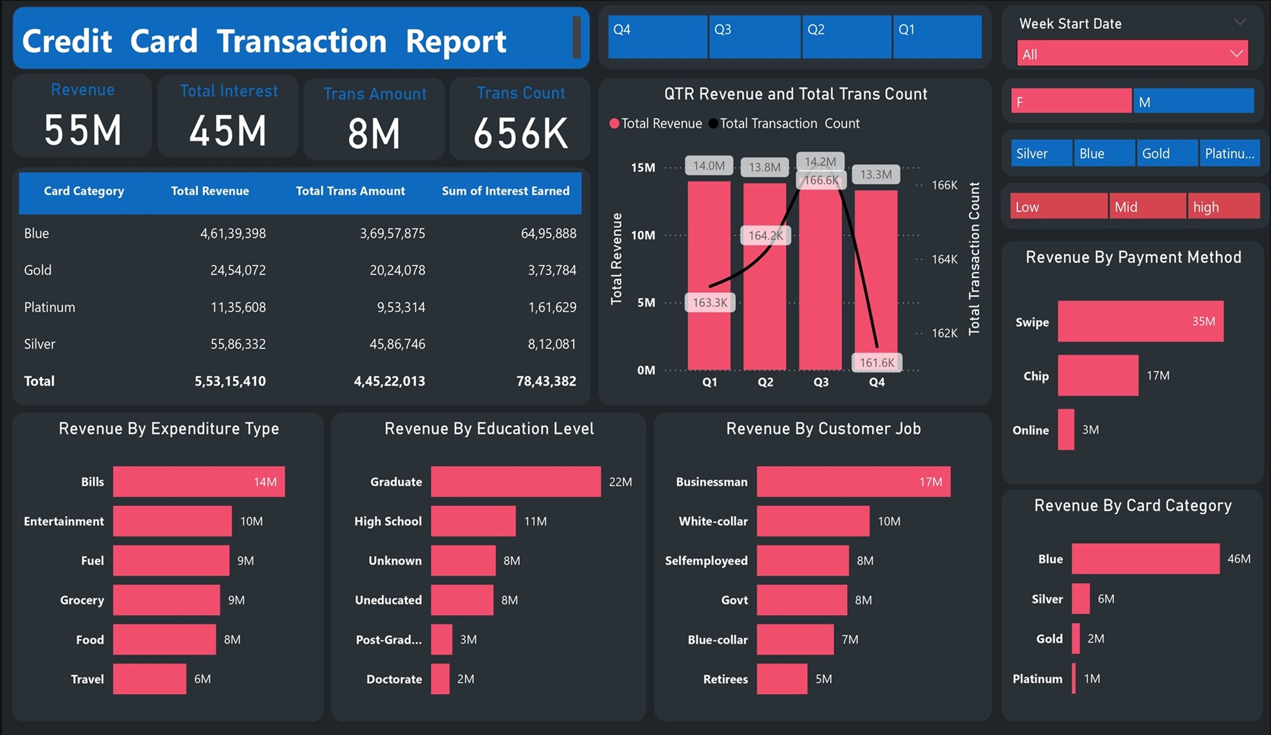Click Total Transaction Count legend black marker
The height and width of the screenshot is (735, 1271).
(x=713, y=124)
